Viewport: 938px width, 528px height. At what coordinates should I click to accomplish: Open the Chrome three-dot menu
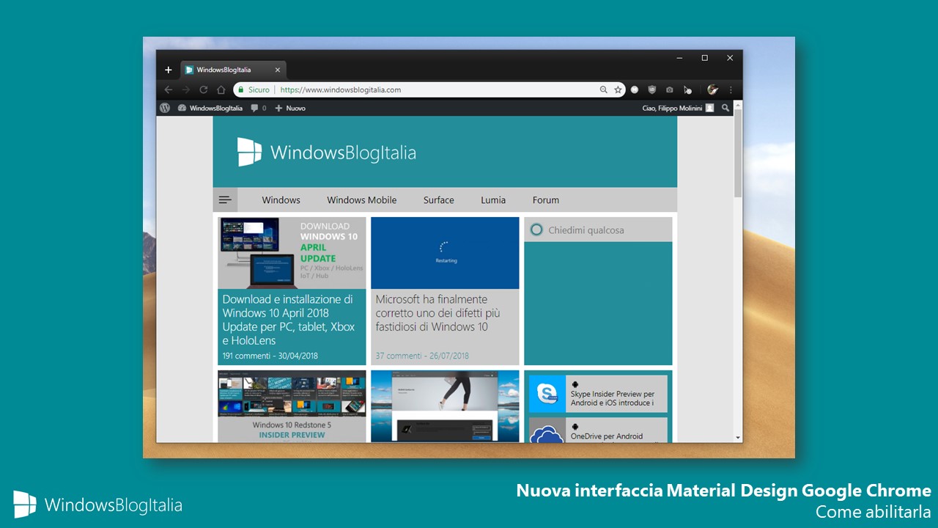point(730,90)
